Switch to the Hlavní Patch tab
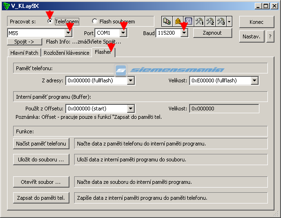 click(x=24, y=53)
